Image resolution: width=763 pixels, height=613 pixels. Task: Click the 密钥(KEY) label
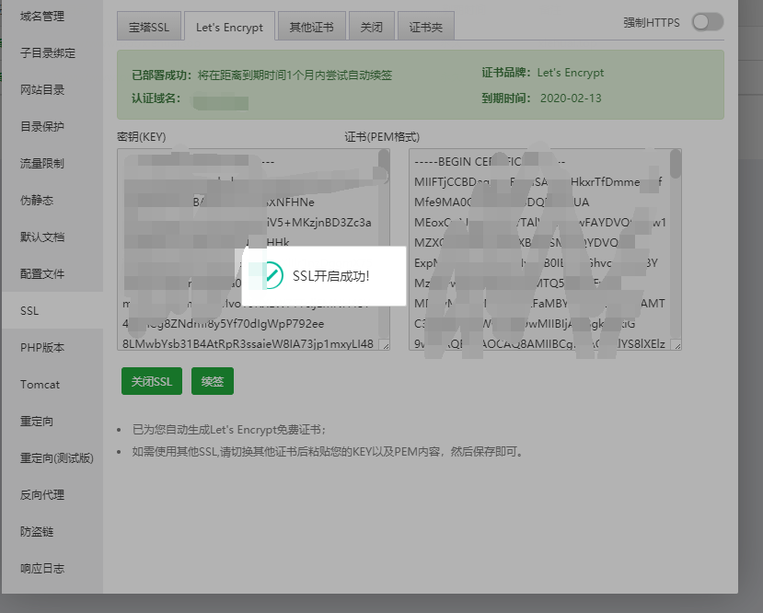tap(142, 137)
